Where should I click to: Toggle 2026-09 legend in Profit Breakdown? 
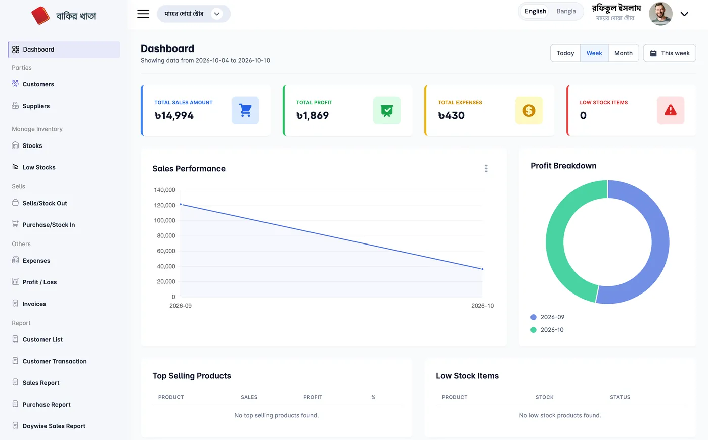click(x=547, y=317)
